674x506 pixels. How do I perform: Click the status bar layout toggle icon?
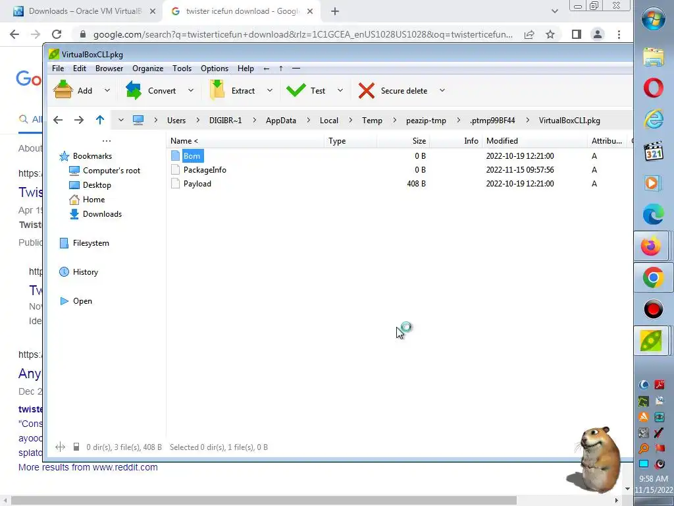(60, 447)
